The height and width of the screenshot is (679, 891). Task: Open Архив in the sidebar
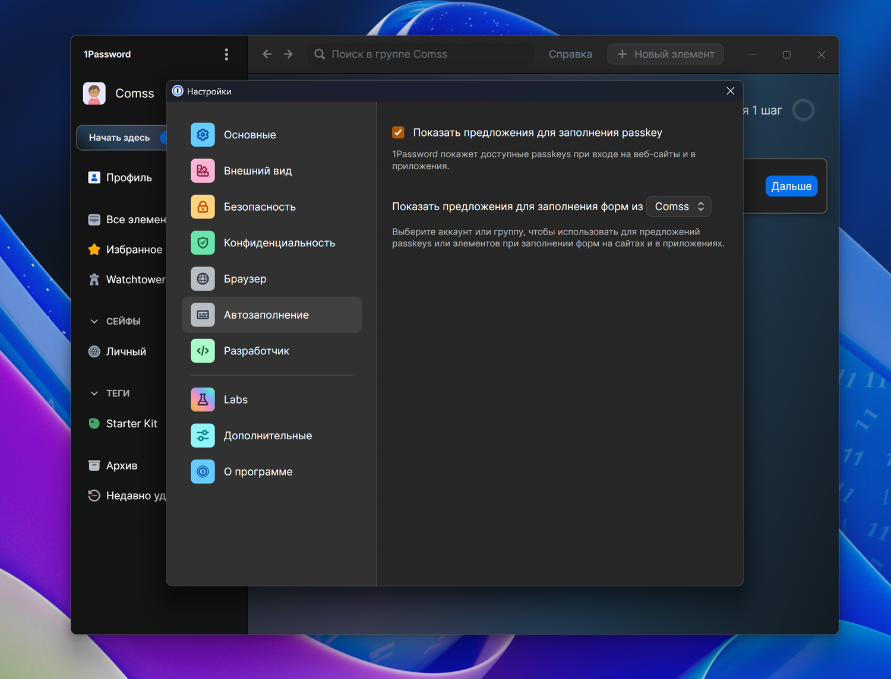coord(122,465)
